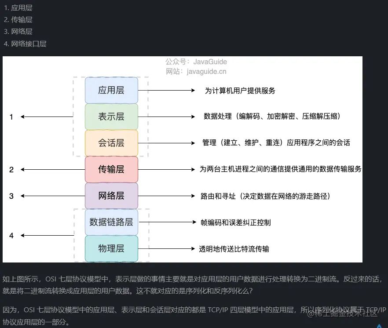Click the teal 物理层 box

[111, 248]
